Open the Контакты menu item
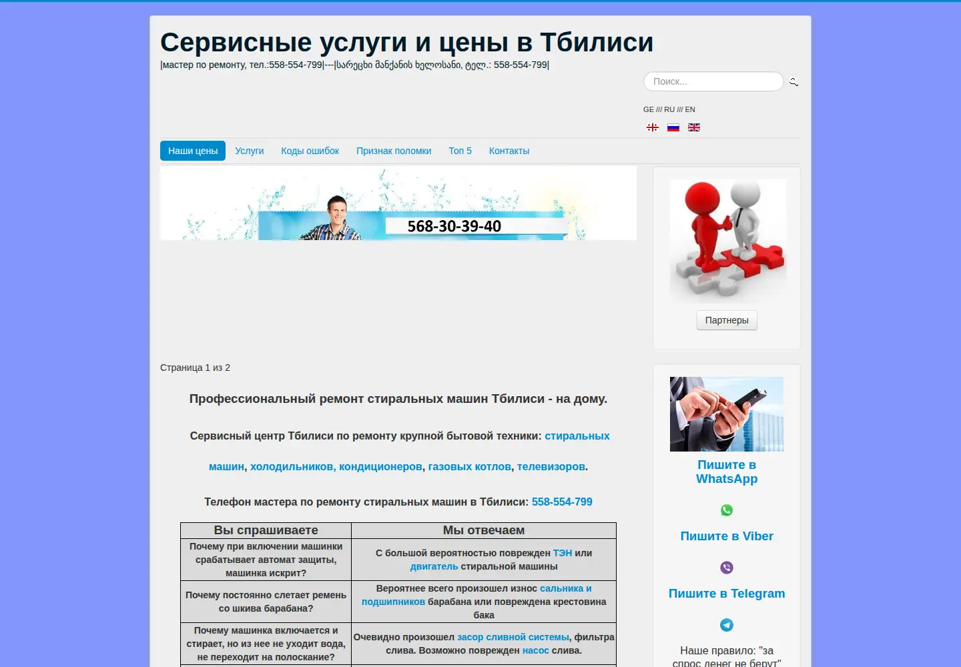 click(509, 151)
